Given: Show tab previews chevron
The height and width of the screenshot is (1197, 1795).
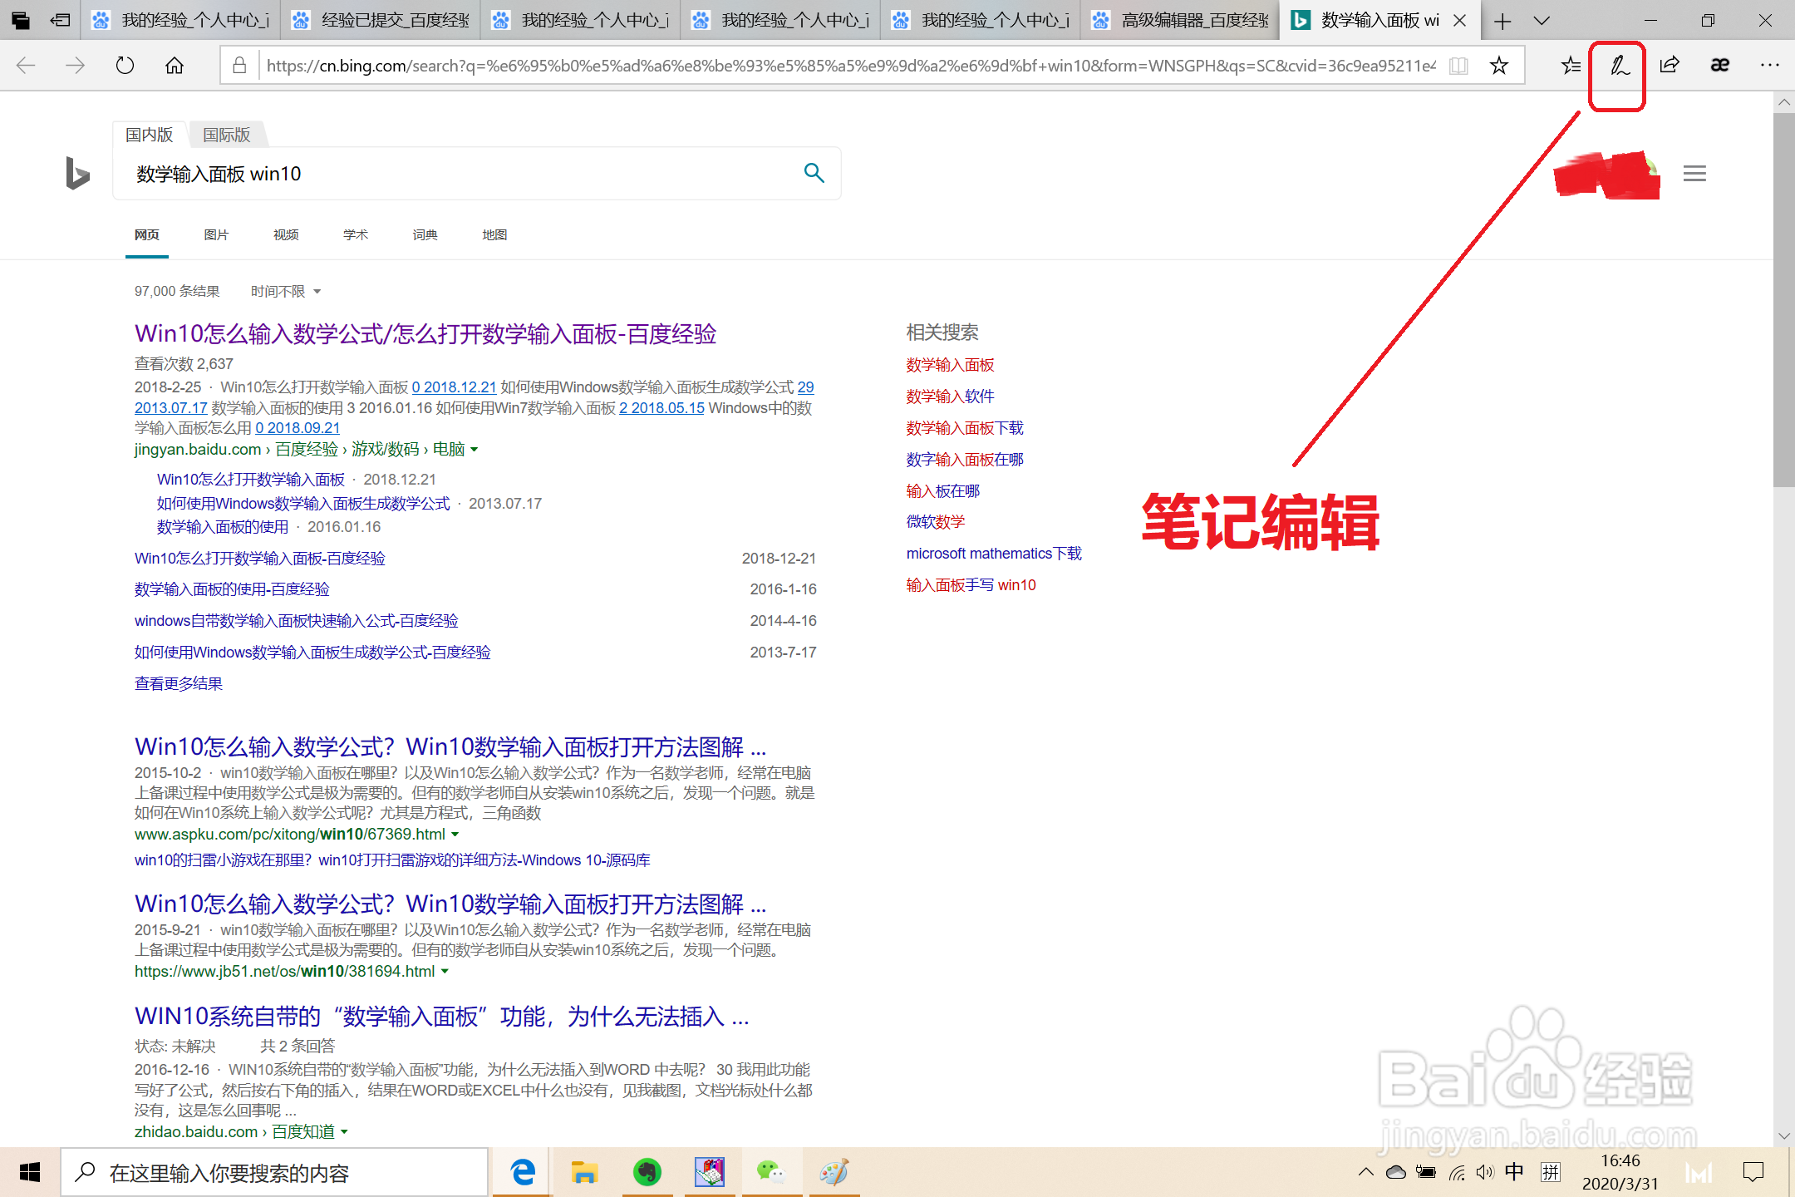Looking at the screenshot, I should point(1542,21).
